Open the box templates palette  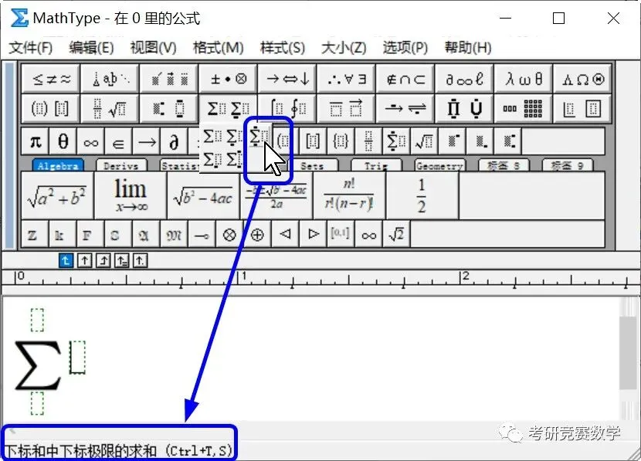click(582, 108)
